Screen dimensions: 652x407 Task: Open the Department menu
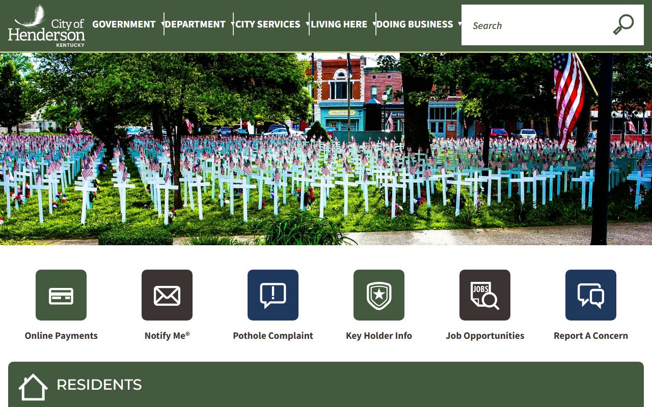point(195,24)
